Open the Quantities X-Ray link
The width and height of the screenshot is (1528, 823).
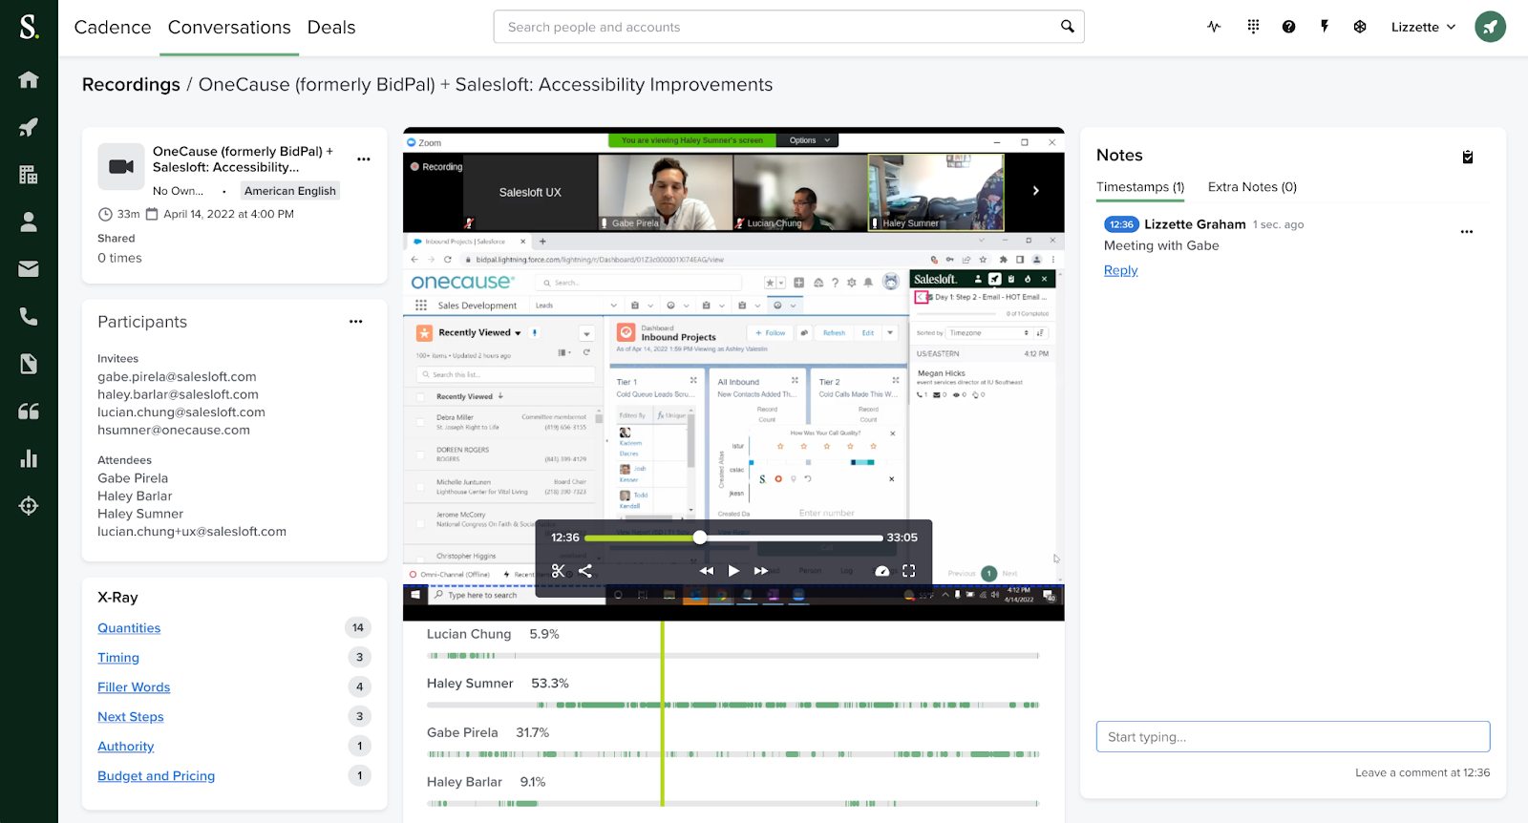coord(129,628)
